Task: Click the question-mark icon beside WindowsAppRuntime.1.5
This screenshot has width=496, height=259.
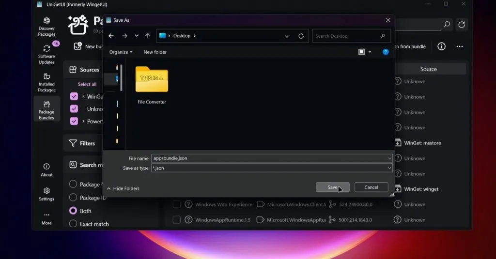Action: (188, 219)
